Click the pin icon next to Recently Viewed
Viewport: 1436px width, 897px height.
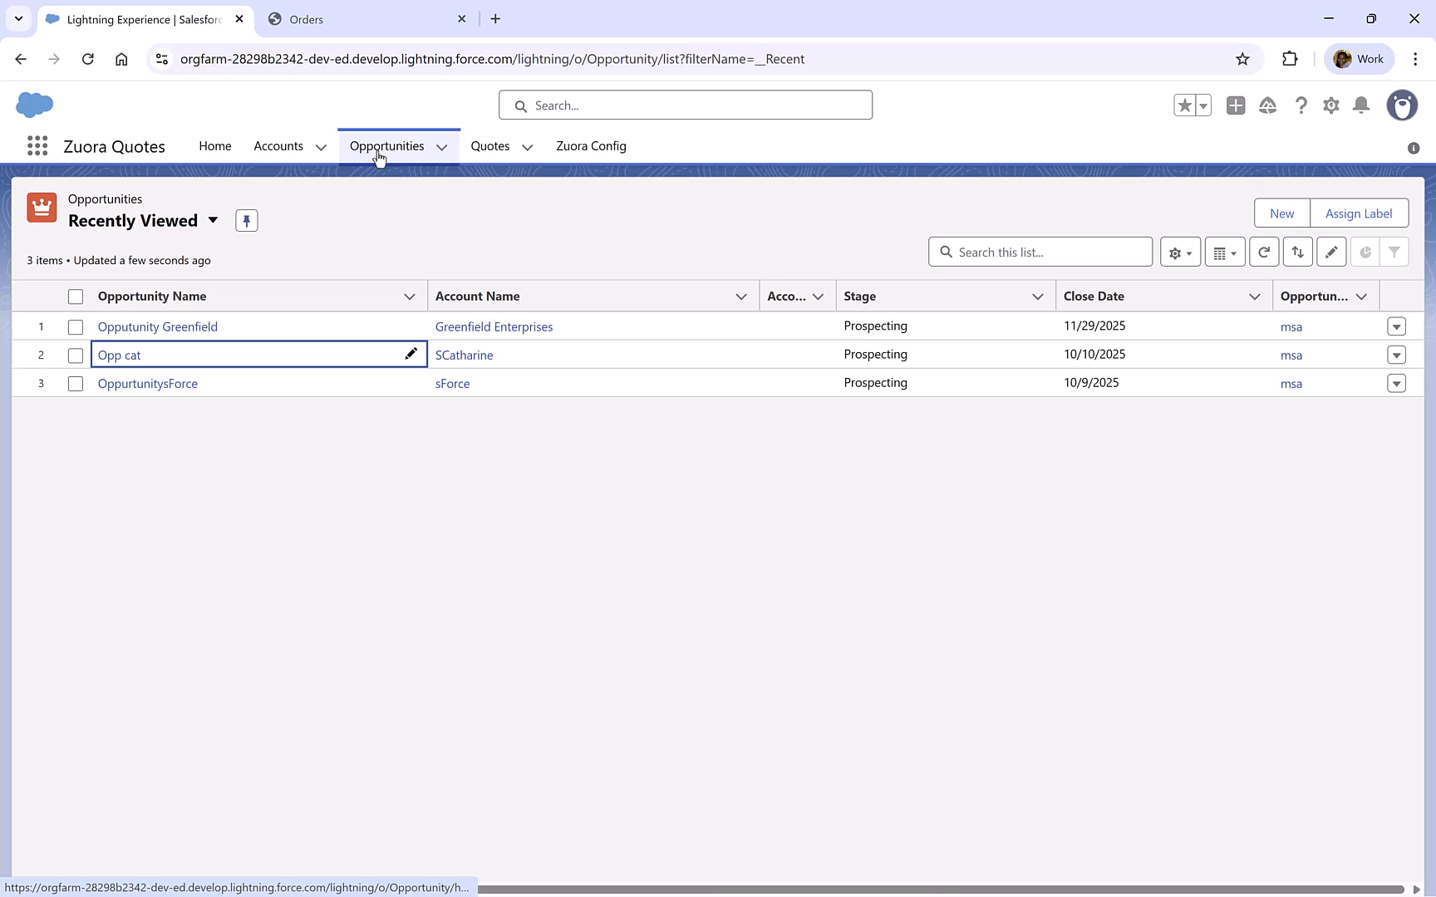tap(246, 220)
